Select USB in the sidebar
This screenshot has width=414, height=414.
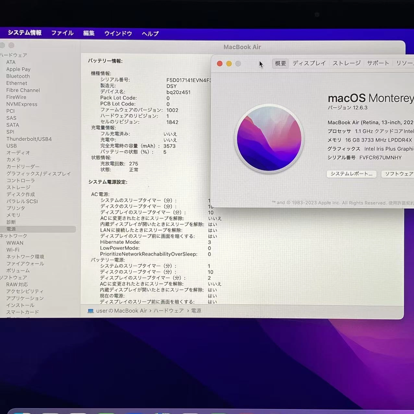pyautogui.click(x=12, y=146)
